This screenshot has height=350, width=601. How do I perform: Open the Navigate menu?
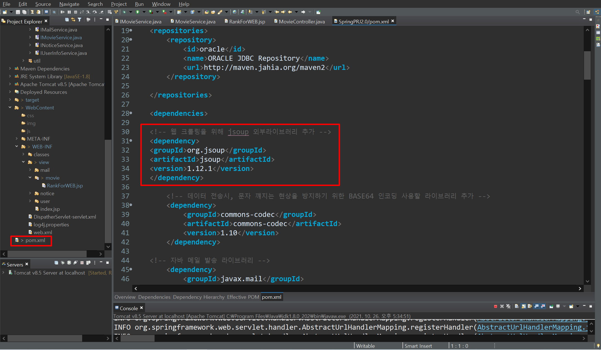69,4
